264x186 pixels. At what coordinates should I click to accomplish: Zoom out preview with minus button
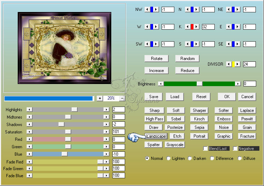click(x=122, y=98)
